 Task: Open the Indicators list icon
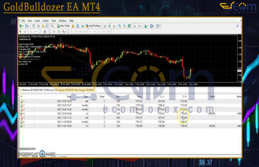(145, 26)
